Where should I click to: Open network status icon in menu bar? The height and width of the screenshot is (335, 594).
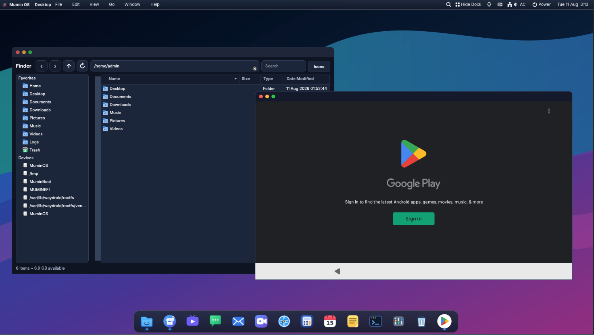click(x=510, y=4)
